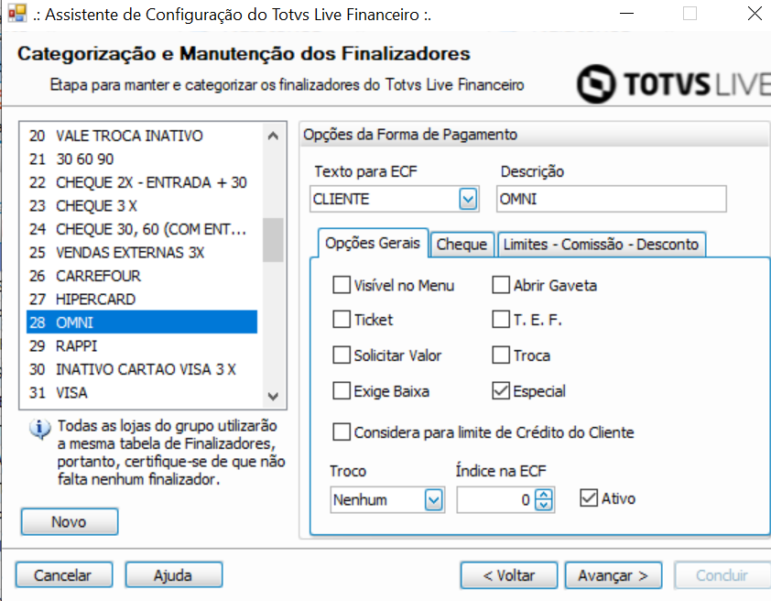Image resolution: width=771 pixels, height=601 pixels.
Task: Select the 23 CHEQUE 3 X row
Action: click(x=142, y=205)
